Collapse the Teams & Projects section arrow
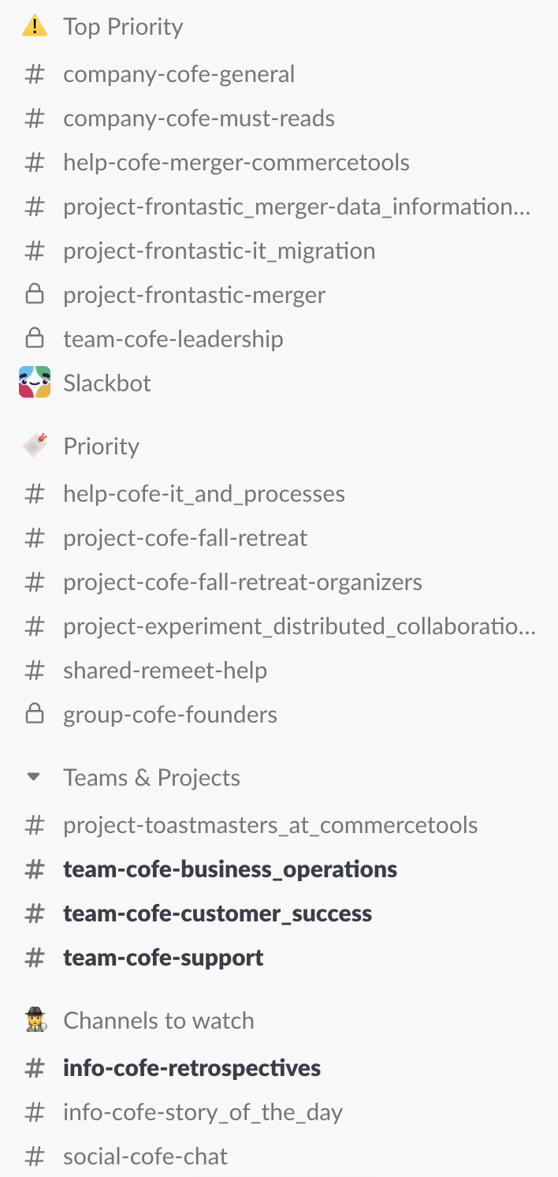This screenshot has width=558, height=1177. tap(33, 777)
